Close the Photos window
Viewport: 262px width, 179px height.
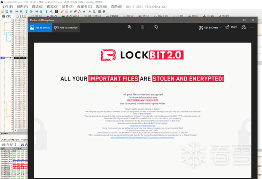click(x=253, y=20)
